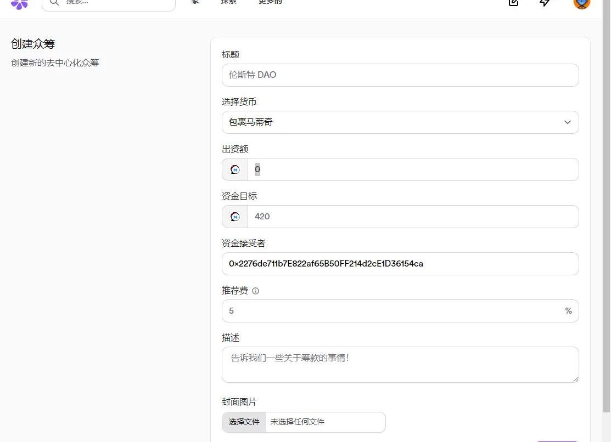Image resolution: width=611 pixels, height=442 pixels.
Task: Click the lightning bolt notifications icon
Action: click(545, 3)
